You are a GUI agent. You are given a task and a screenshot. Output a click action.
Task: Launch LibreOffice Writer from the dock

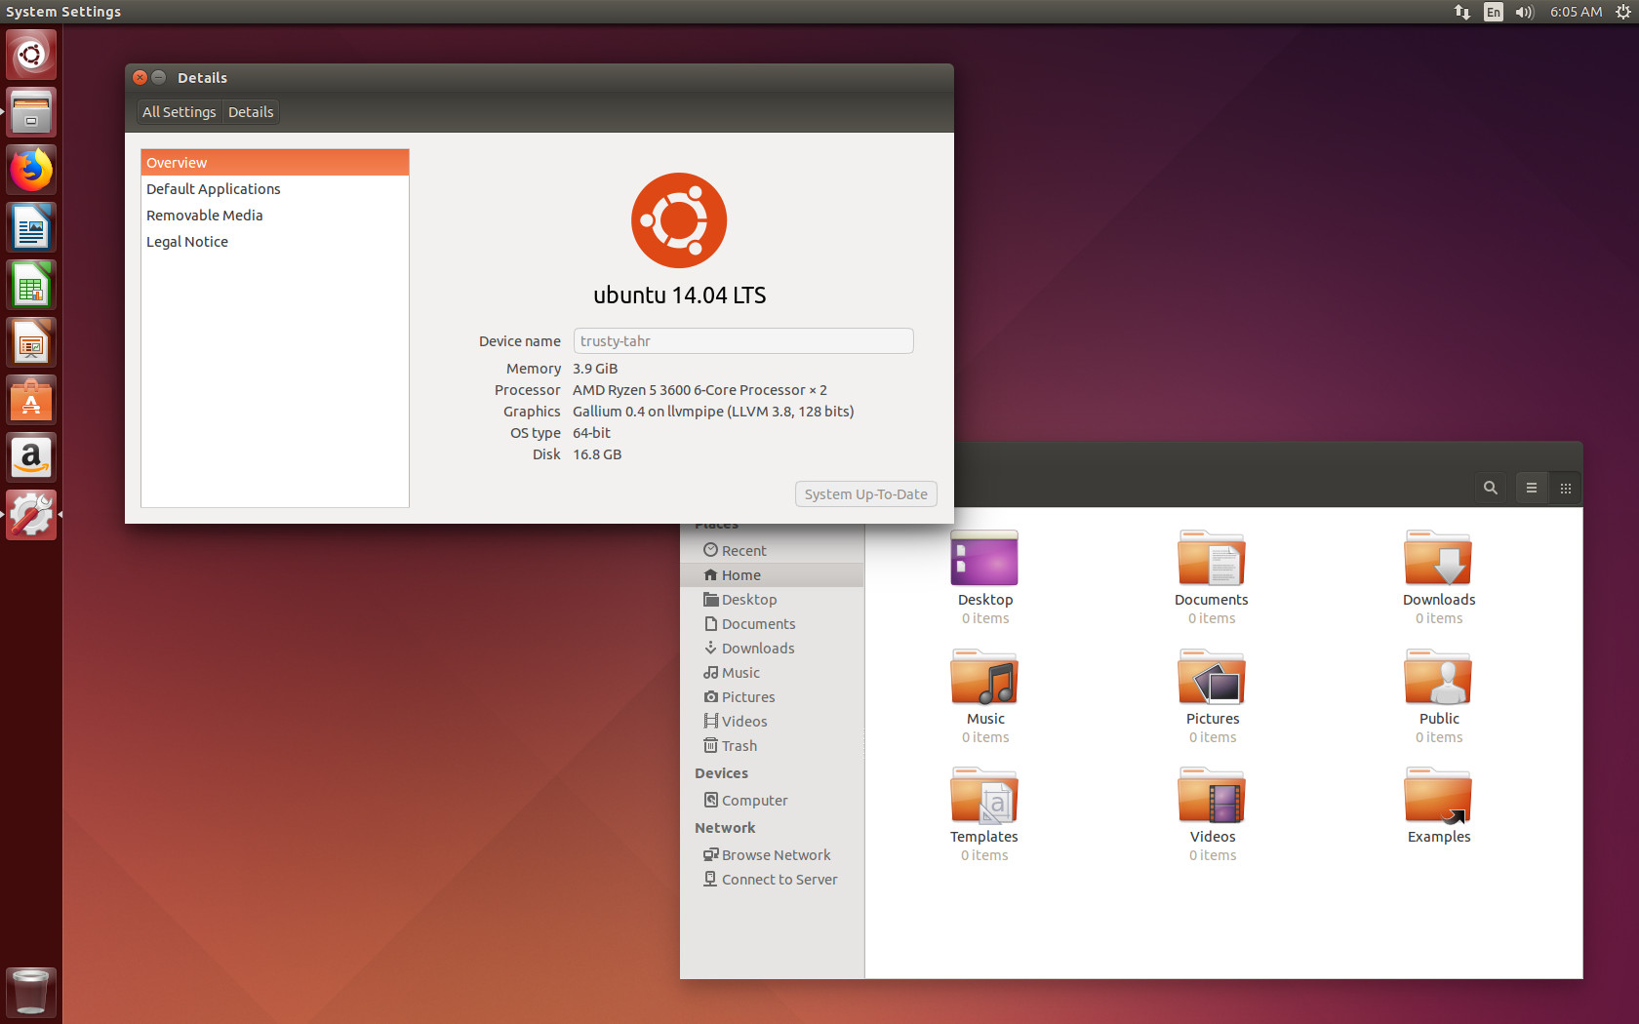point(31,227)
